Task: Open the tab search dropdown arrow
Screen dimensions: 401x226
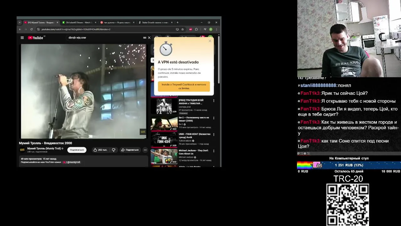Action: tap(19, 22)
